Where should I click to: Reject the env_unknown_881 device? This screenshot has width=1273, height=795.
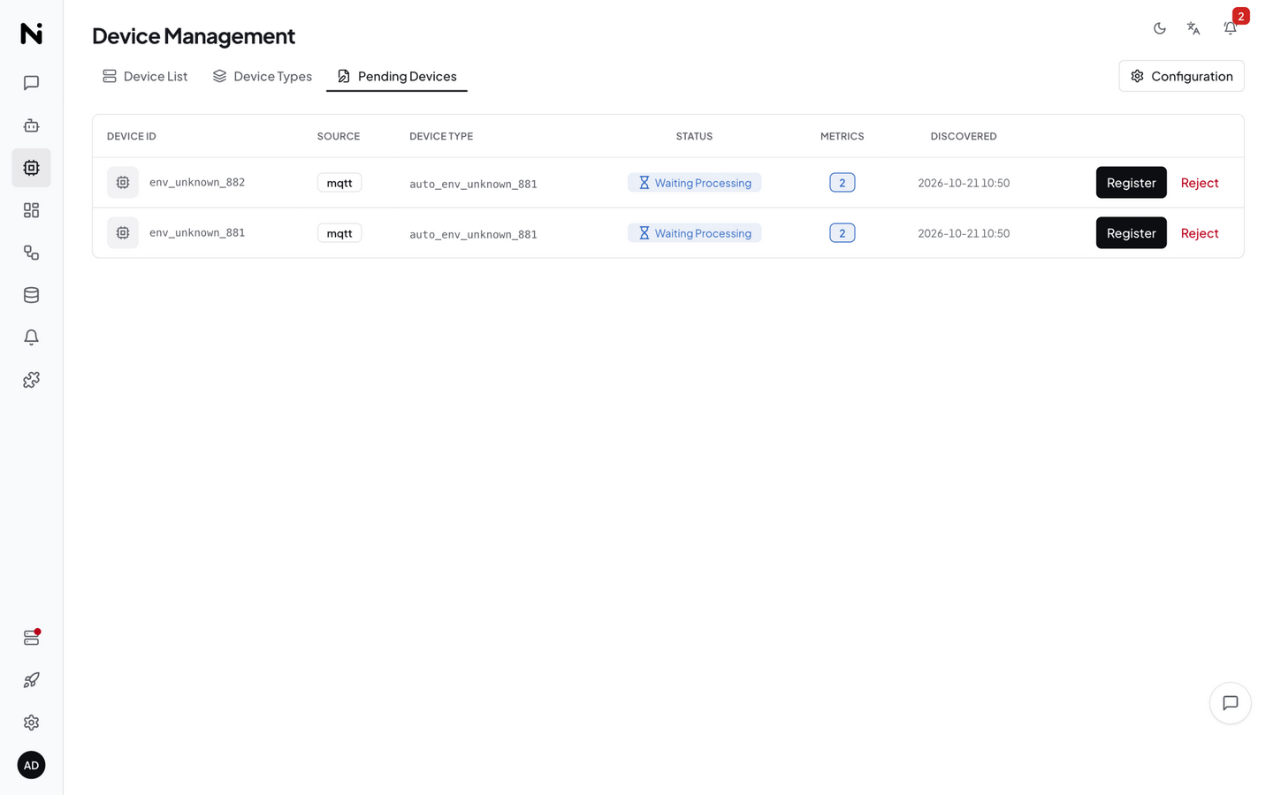tap(1200, 233)
